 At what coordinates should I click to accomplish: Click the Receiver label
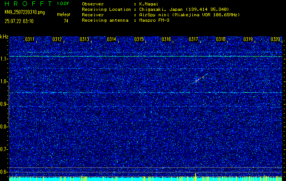coord(93,15)
